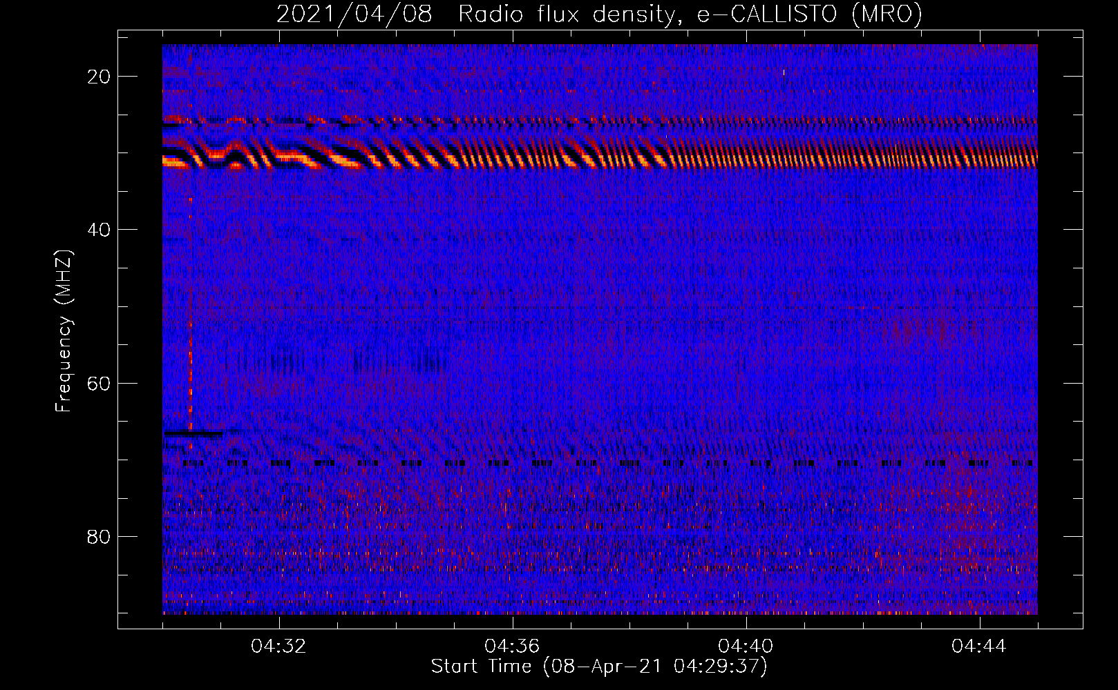This screenshot has height=690, width=1118.
Task: Click the frequency tick label '20'
Action: tap(99, 77)
